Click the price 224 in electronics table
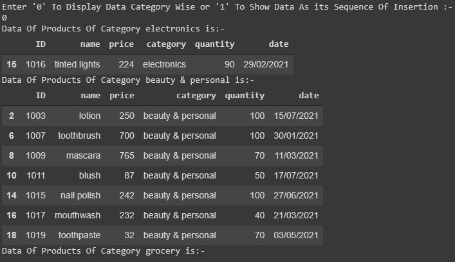 (x=126, y=64)
